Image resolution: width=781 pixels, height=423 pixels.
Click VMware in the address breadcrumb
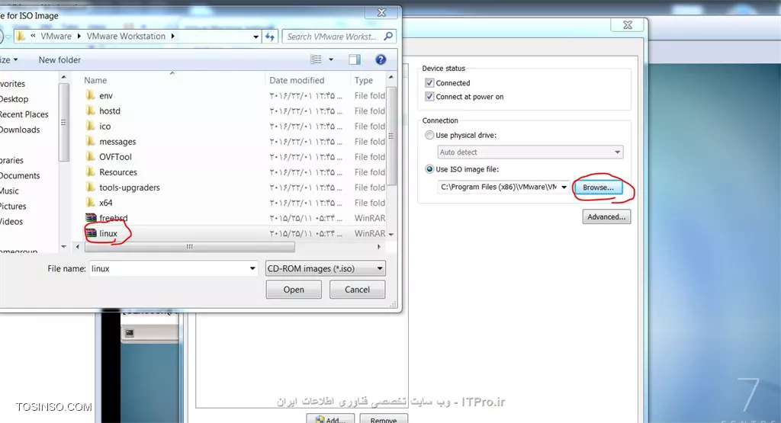coord(56,36)
